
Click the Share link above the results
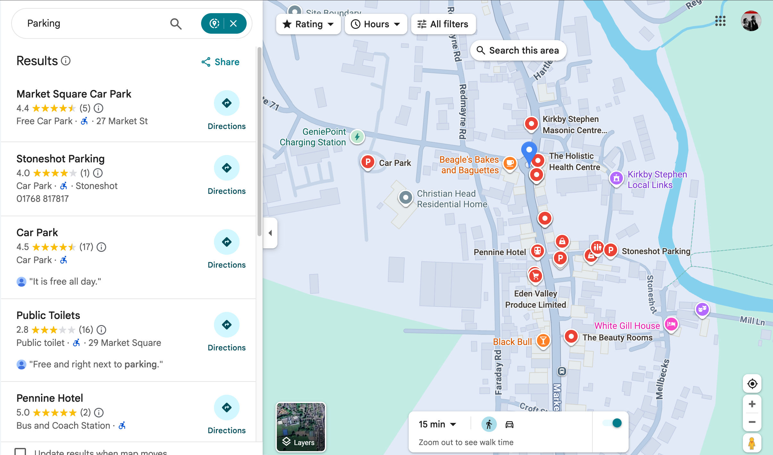pyautogui.click(x=220, y=62)
